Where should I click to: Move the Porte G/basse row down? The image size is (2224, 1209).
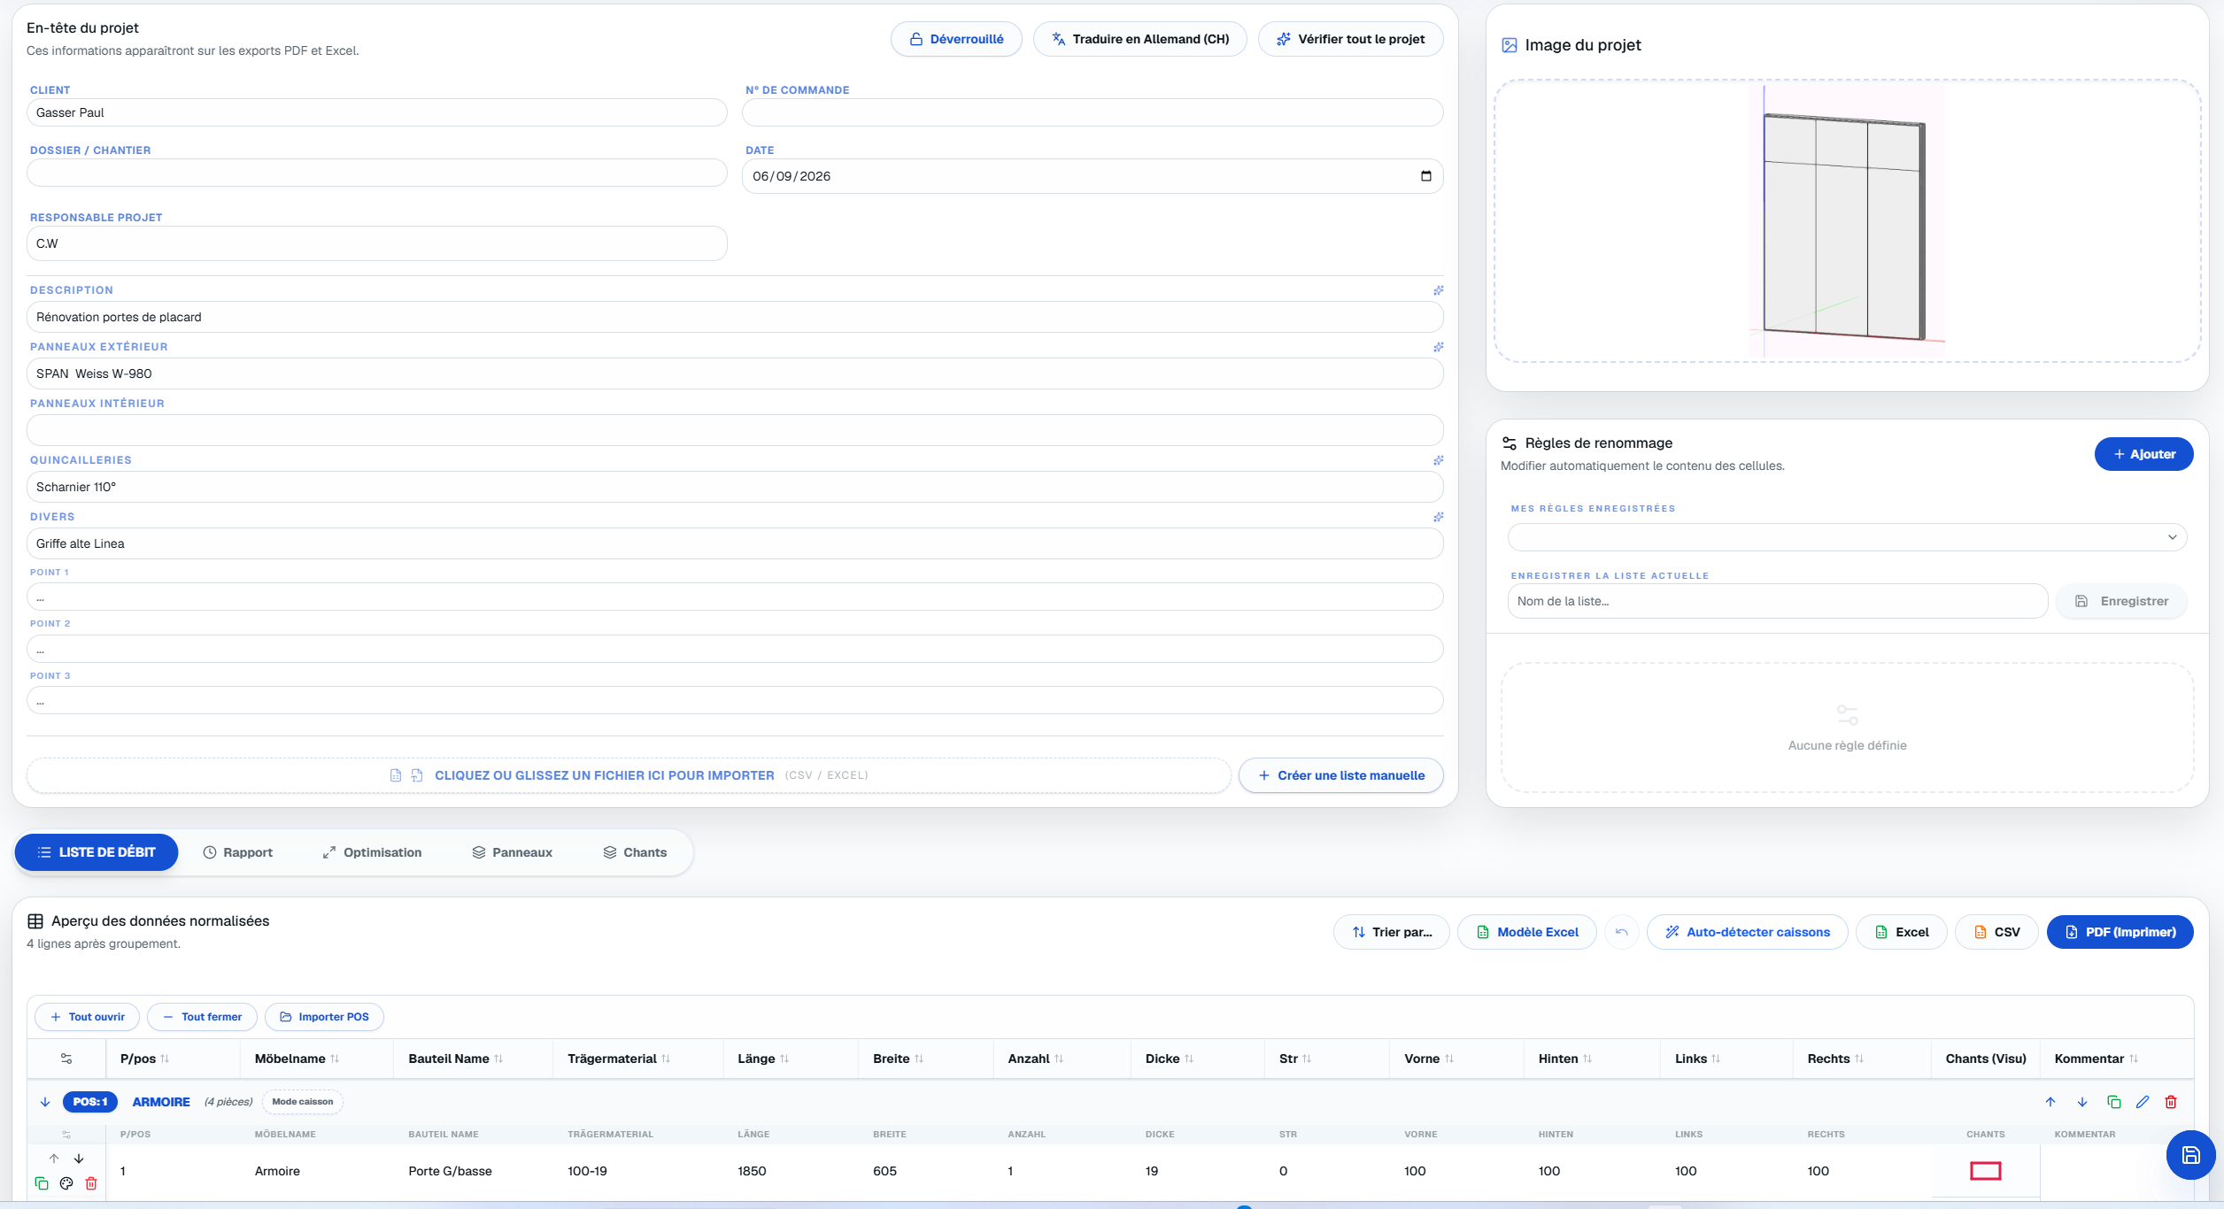79,1159
